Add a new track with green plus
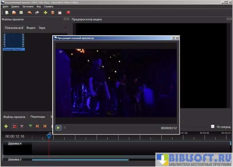Viewport: 233px width, 167px height. click(x=6, y=126)
